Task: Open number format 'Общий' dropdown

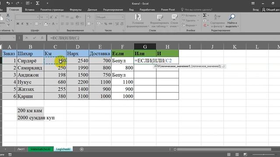Action: coord(122,17)
